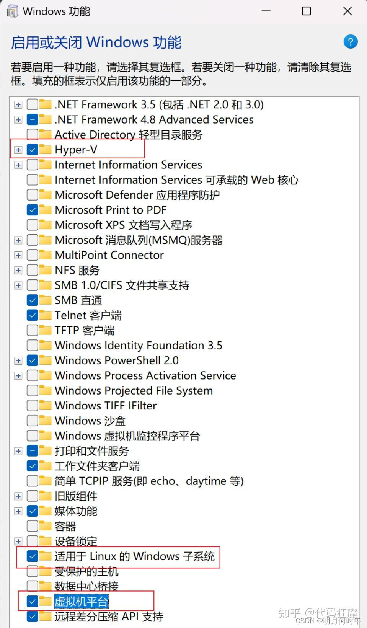Disable the Microsoft Print to PDF checkbox
The width and height of the screenshot is (367, 628).
click(x=33, y=210)
